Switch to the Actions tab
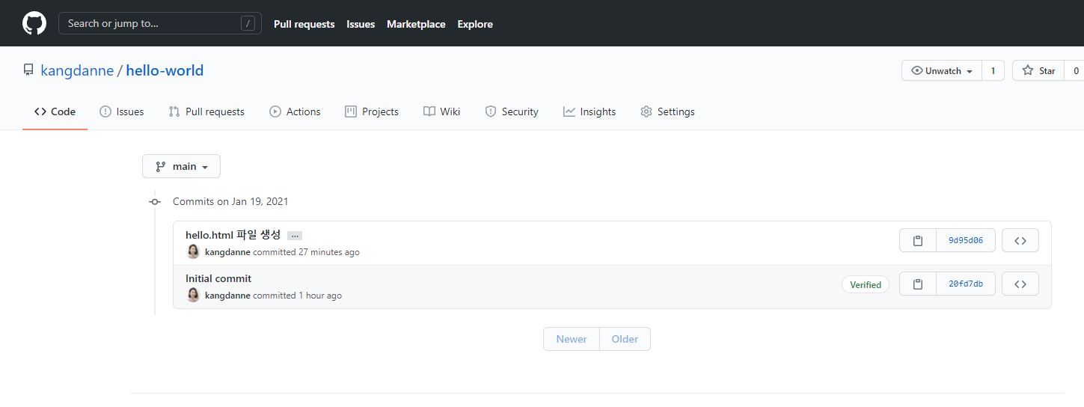This screenshot has height=407, width=1084. (295, 111)
